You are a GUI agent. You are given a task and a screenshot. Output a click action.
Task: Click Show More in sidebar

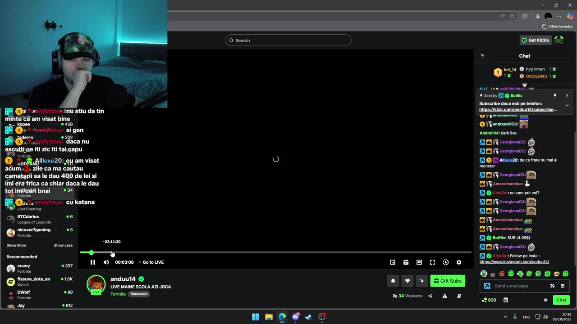pyautogui.click(x=16, y=245)
